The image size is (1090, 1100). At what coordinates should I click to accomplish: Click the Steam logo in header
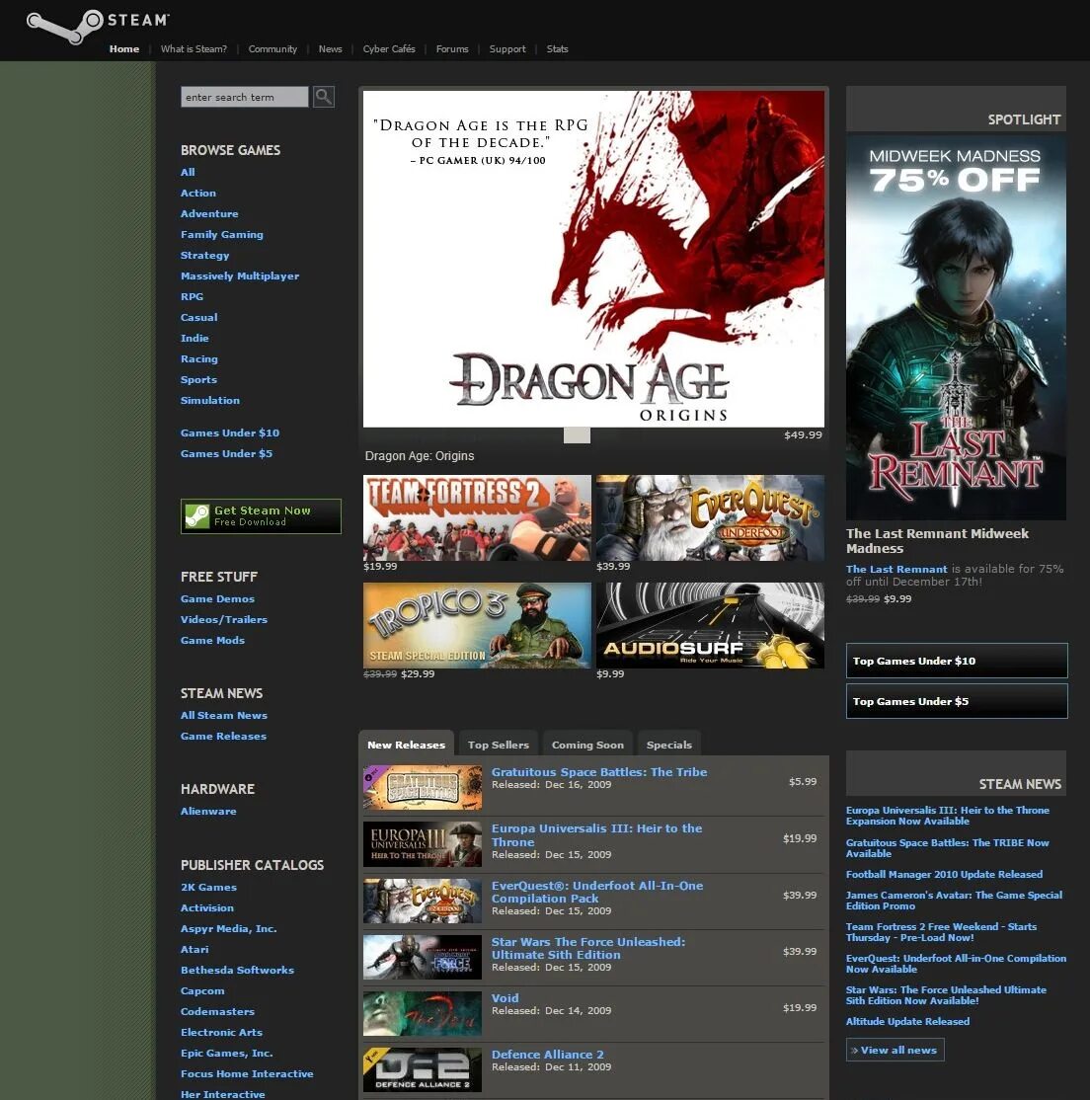pos(98,26)
